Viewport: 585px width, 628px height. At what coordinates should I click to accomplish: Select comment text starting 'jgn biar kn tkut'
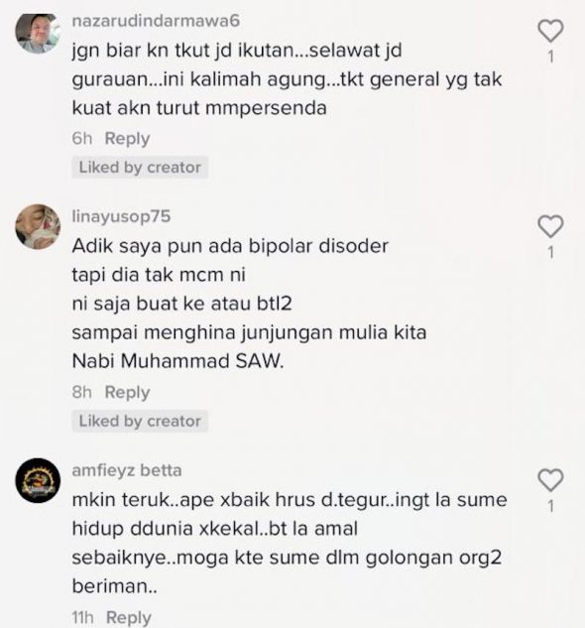[x=287, y=79]
